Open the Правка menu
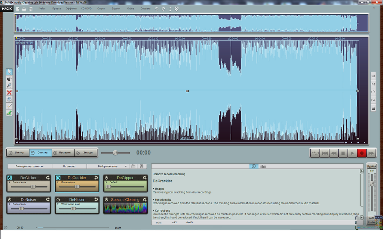Image resolution: width=383 pixels, height=239 pixels. [56, 9]
